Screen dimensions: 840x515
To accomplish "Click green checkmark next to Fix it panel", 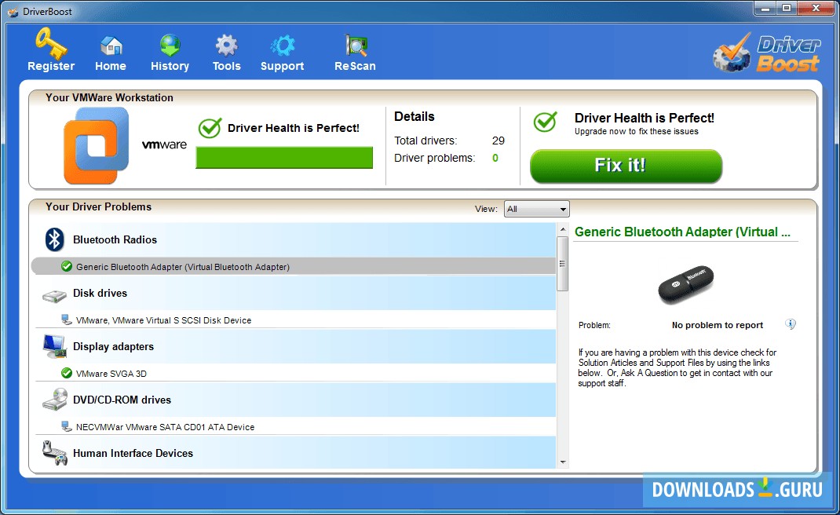I will 546,122.
